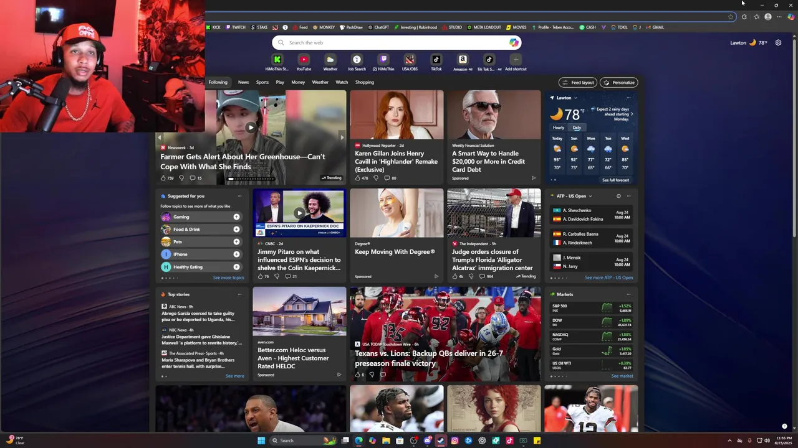This screenshot has height=448, width=798.
Task: Open ATP card more options menu
Action: [x=628, y=196]
